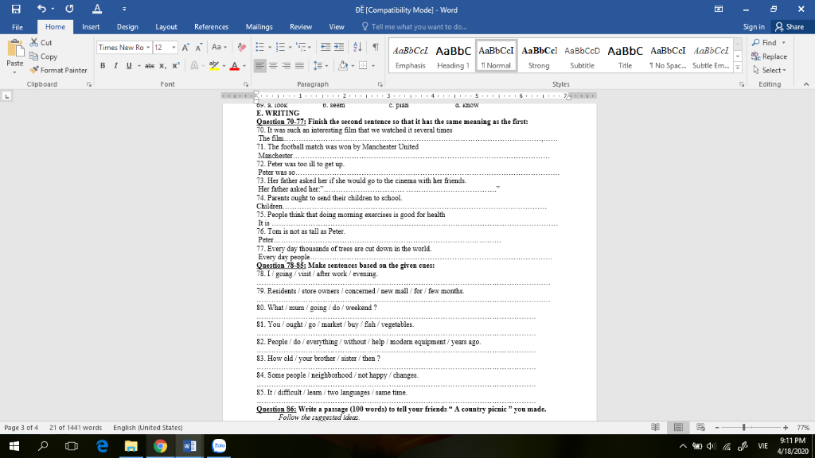This screenshot has height=458, width=815.
Task: Apply the yellow text highlight color
Action: 213,65
